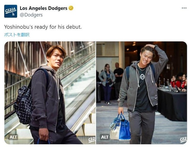Viewport: 191px width, 148px height.
Task: Open the three-dot more options menu
Action: coord(184,8)
